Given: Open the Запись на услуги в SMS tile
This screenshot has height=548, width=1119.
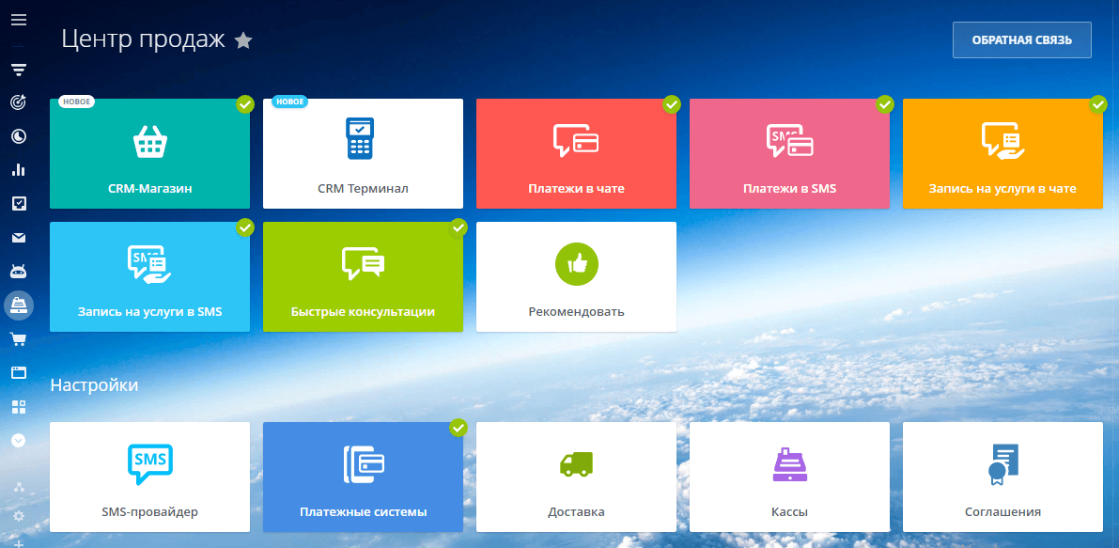Looking at the screenshot, I should 150,277.
